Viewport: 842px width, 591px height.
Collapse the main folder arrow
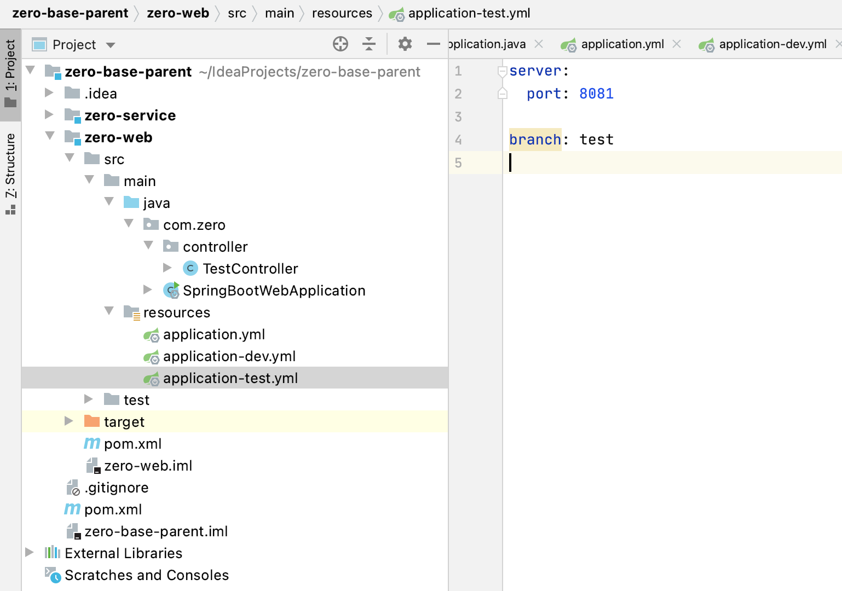(x=89, y=180)
